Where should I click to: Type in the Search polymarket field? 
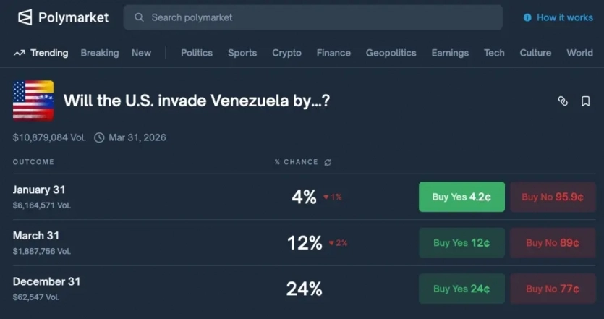point(318,17)
